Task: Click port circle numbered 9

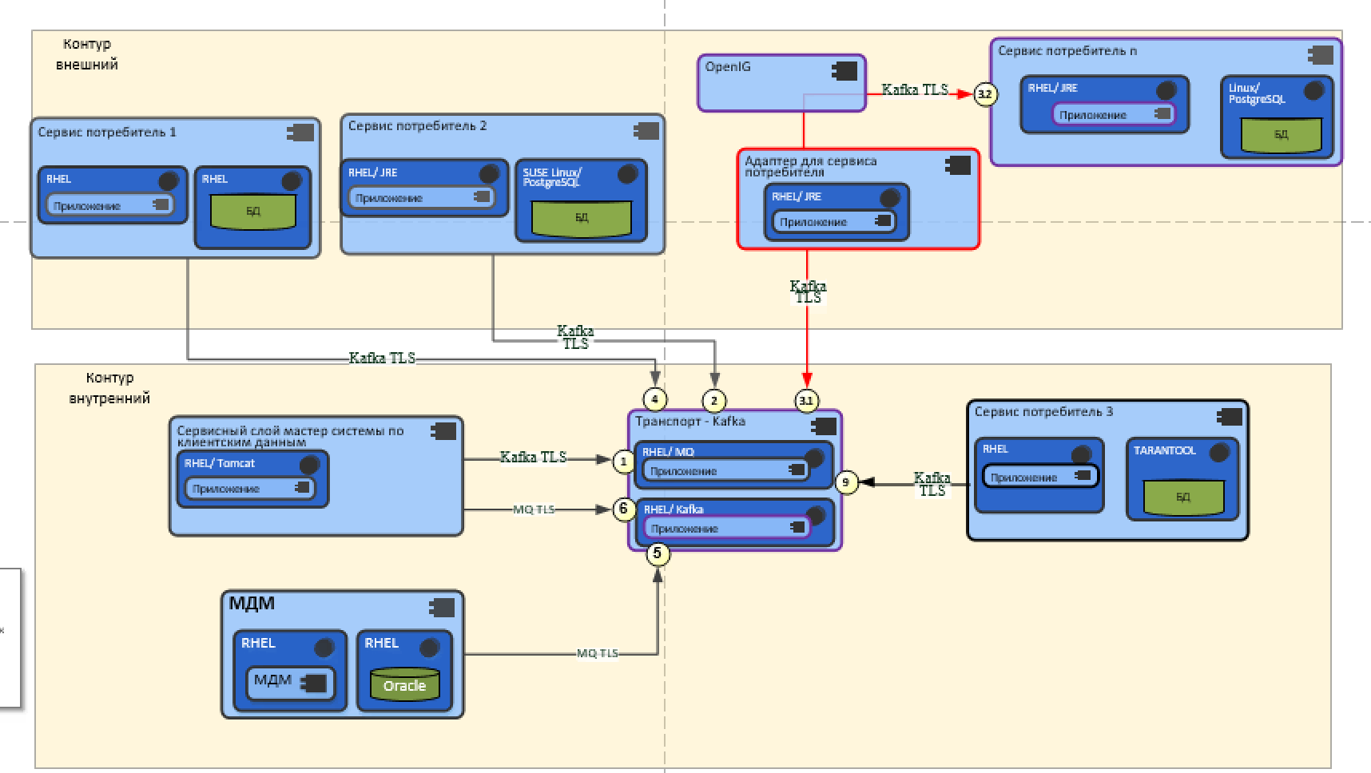Action: [846, 482]
